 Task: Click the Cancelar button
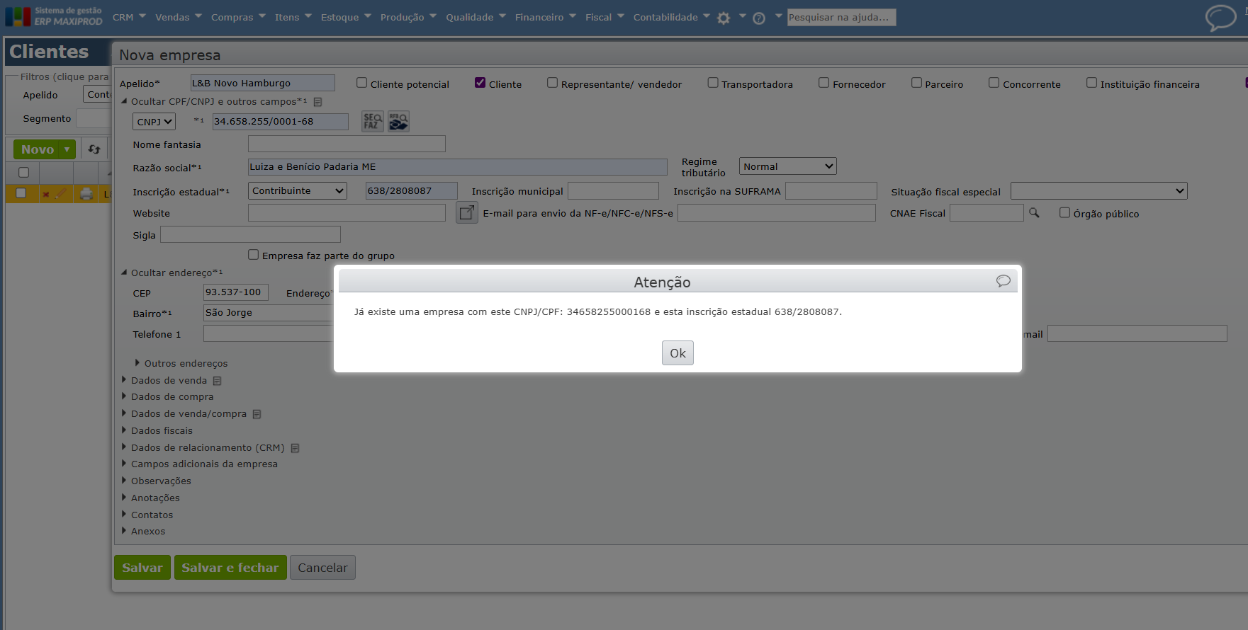(x=322, y=568)
